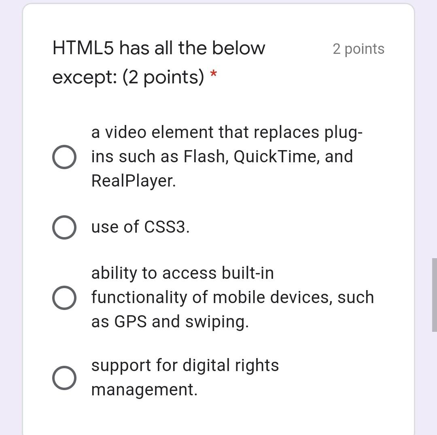Click the "2 points" label
Viewport: 437px width, 435px height.
pos(358,49)
